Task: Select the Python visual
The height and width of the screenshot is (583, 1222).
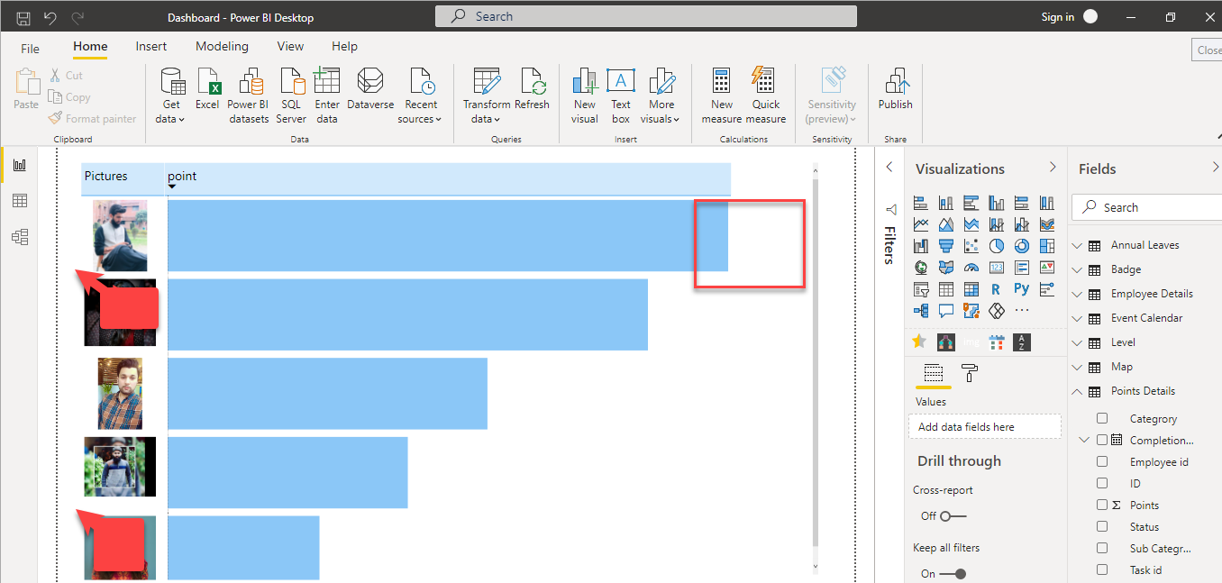Action: [1021, 289]
